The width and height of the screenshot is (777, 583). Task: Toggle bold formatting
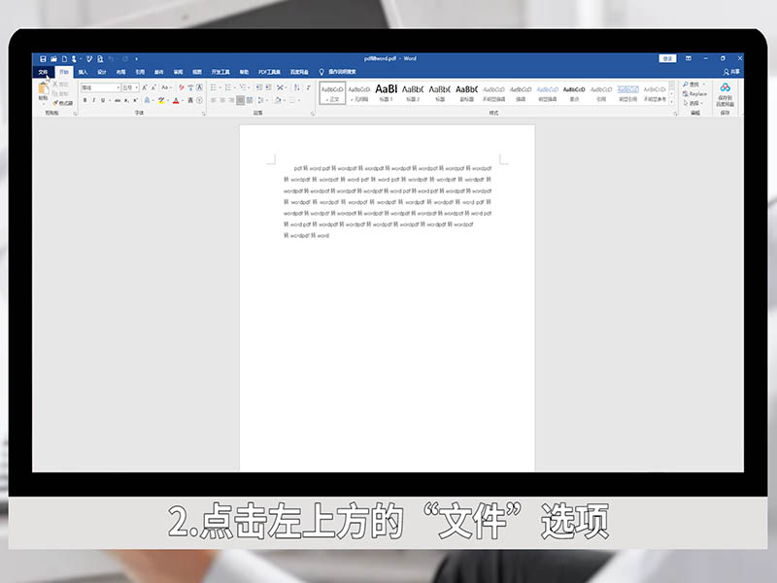[x=85, y=99]
